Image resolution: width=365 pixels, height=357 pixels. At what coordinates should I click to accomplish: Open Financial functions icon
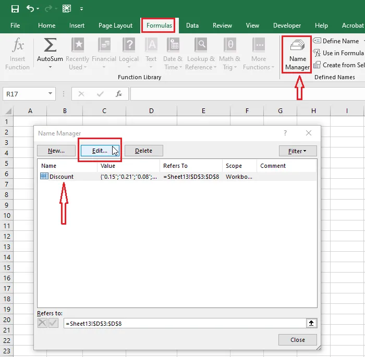[x=104, y=45]
